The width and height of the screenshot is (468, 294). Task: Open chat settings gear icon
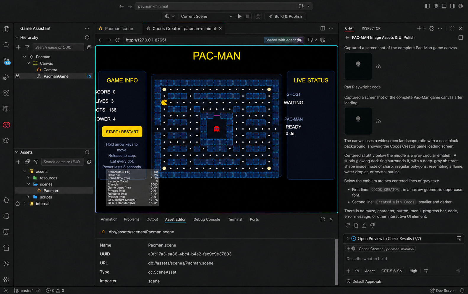[432, 28]
